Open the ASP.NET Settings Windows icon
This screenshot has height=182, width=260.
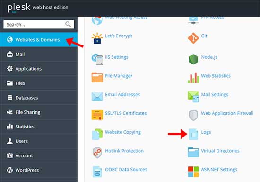click(x=193, y=172)
